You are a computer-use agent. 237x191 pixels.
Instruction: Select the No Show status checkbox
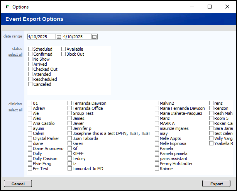[30, 60]
